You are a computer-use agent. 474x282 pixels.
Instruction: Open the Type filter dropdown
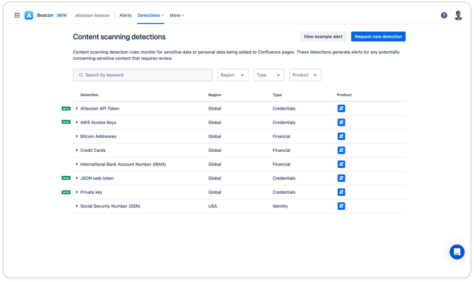(x=269, y=75)
